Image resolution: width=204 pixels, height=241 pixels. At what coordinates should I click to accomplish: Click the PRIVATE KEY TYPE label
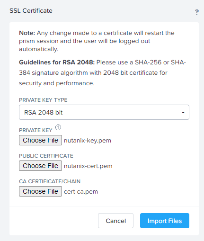coord(43,100)
